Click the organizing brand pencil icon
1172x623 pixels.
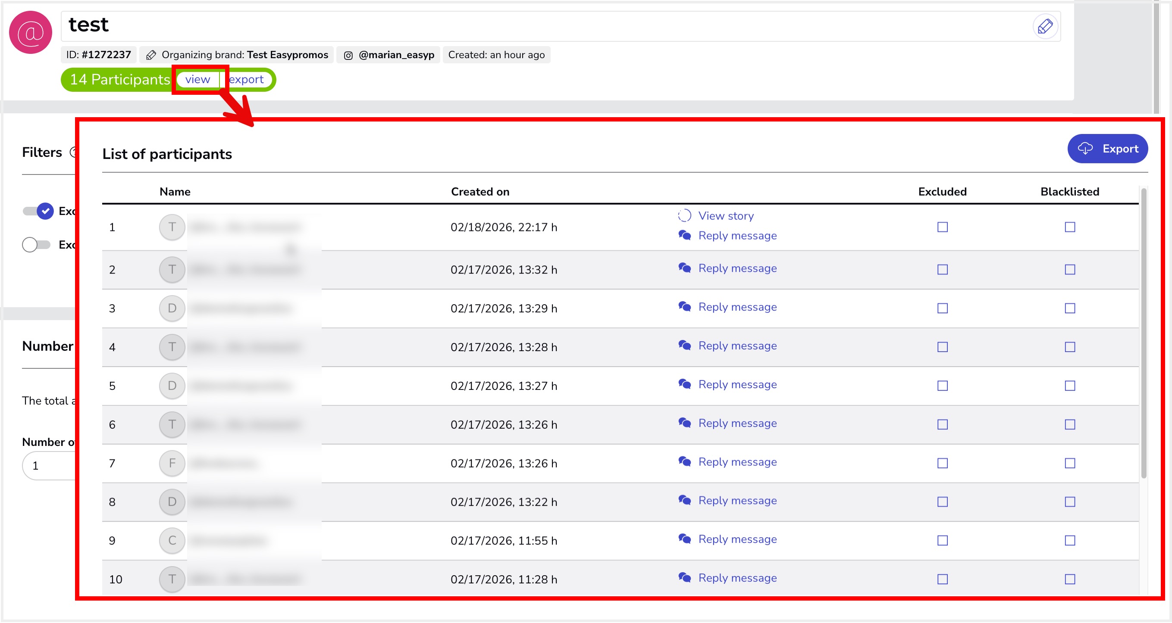pyautogui.click(x=151, y=56)
